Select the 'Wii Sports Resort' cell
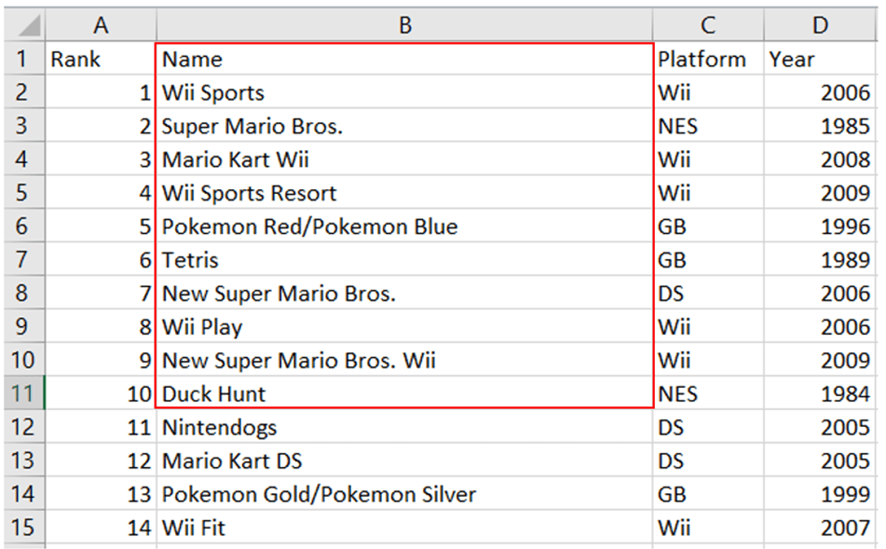 404,193
